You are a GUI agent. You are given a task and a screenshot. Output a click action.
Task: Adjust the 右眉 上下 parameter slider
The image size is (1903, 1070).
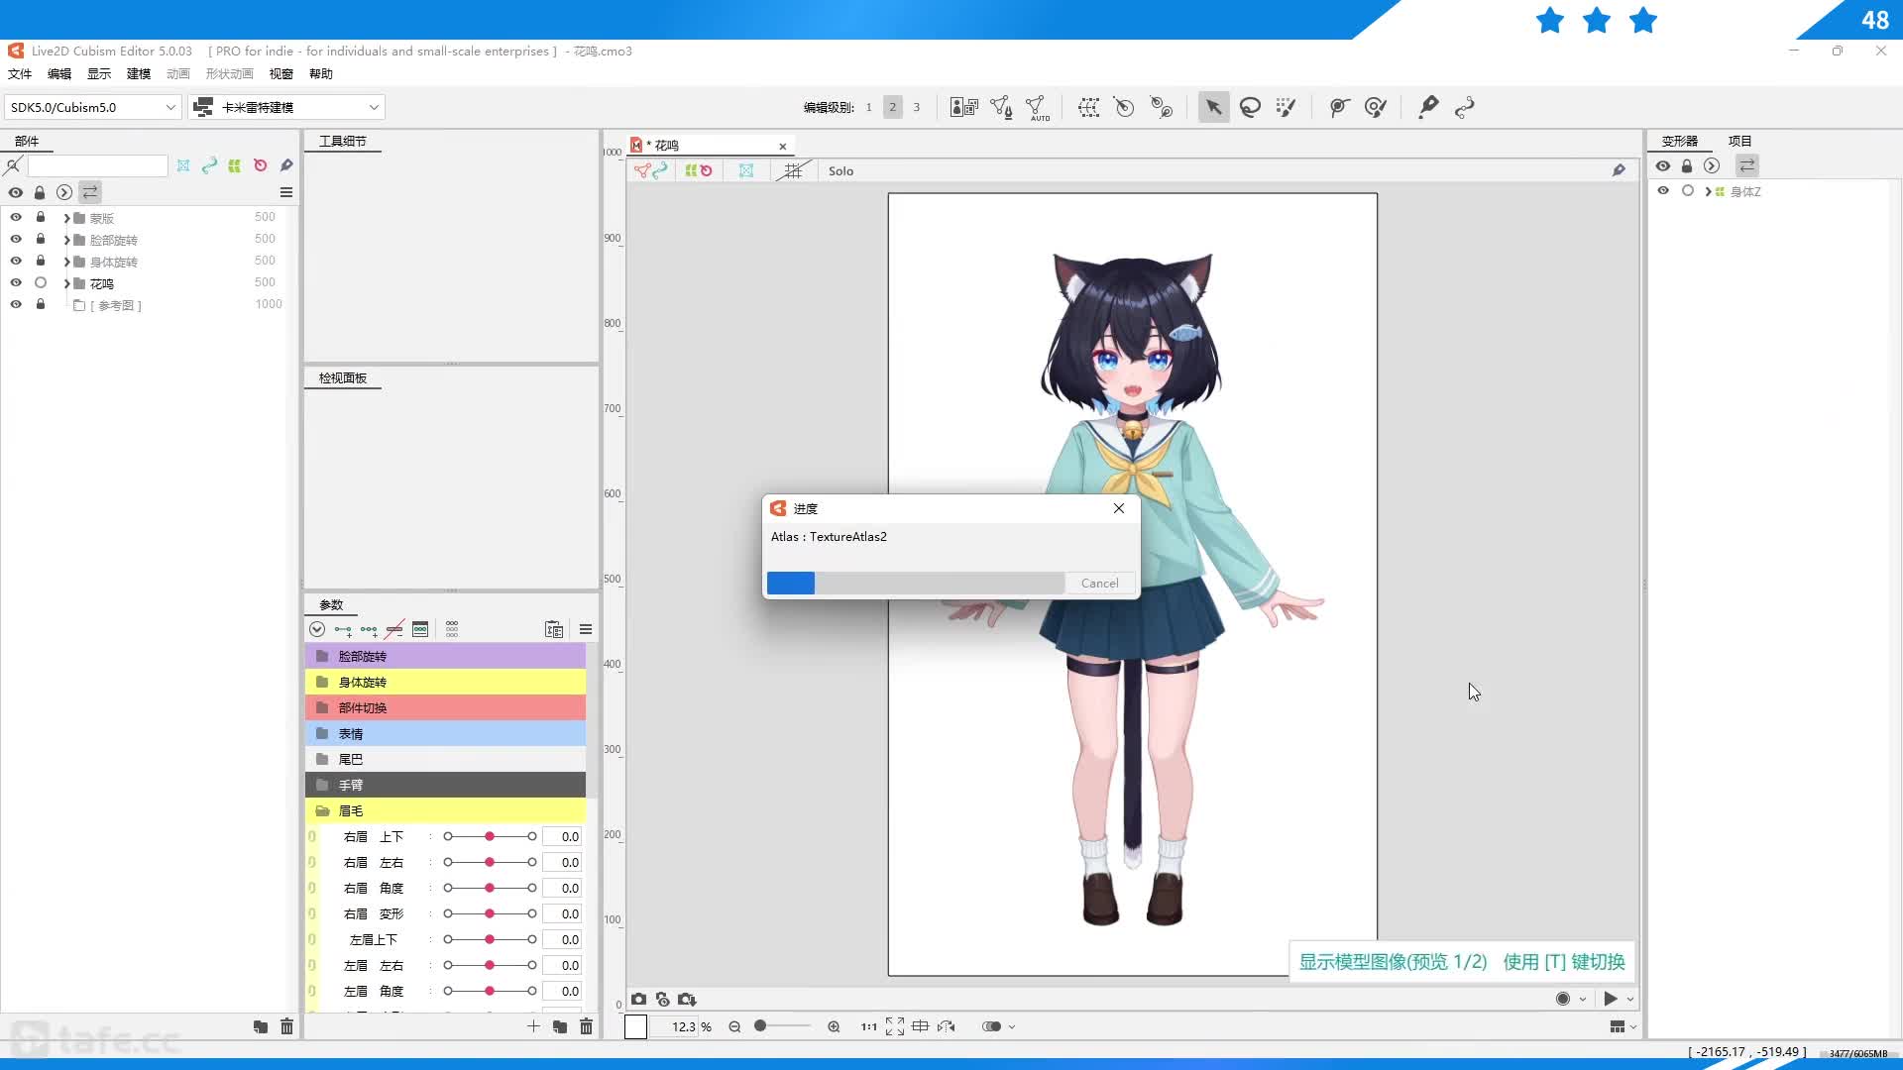pos(490,836)
